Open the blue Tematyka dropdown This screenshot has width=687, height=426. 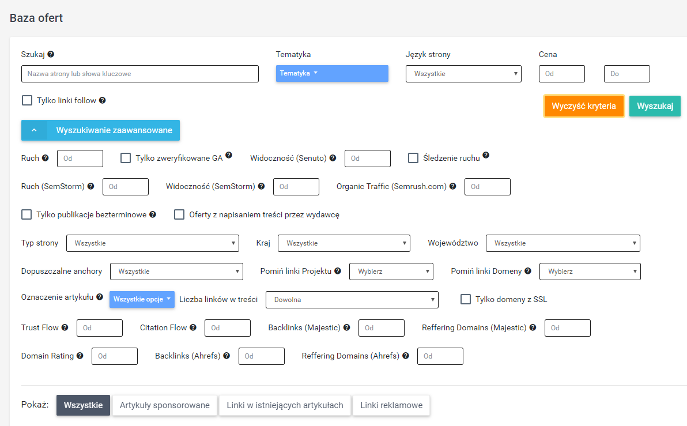point(332,74)
